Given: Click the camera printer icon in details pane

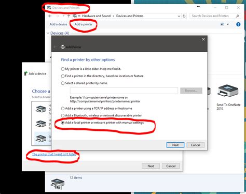Looking at the screenshot, I should (58, 184).
